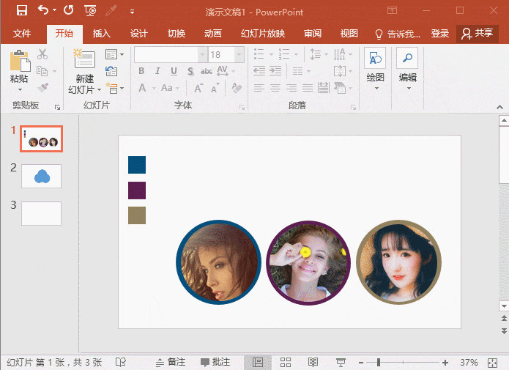This screenshot has width=509, height=370.
Task: Open the Paste (粘贴) dropdown arrow
Action: [x=20, y=90]
